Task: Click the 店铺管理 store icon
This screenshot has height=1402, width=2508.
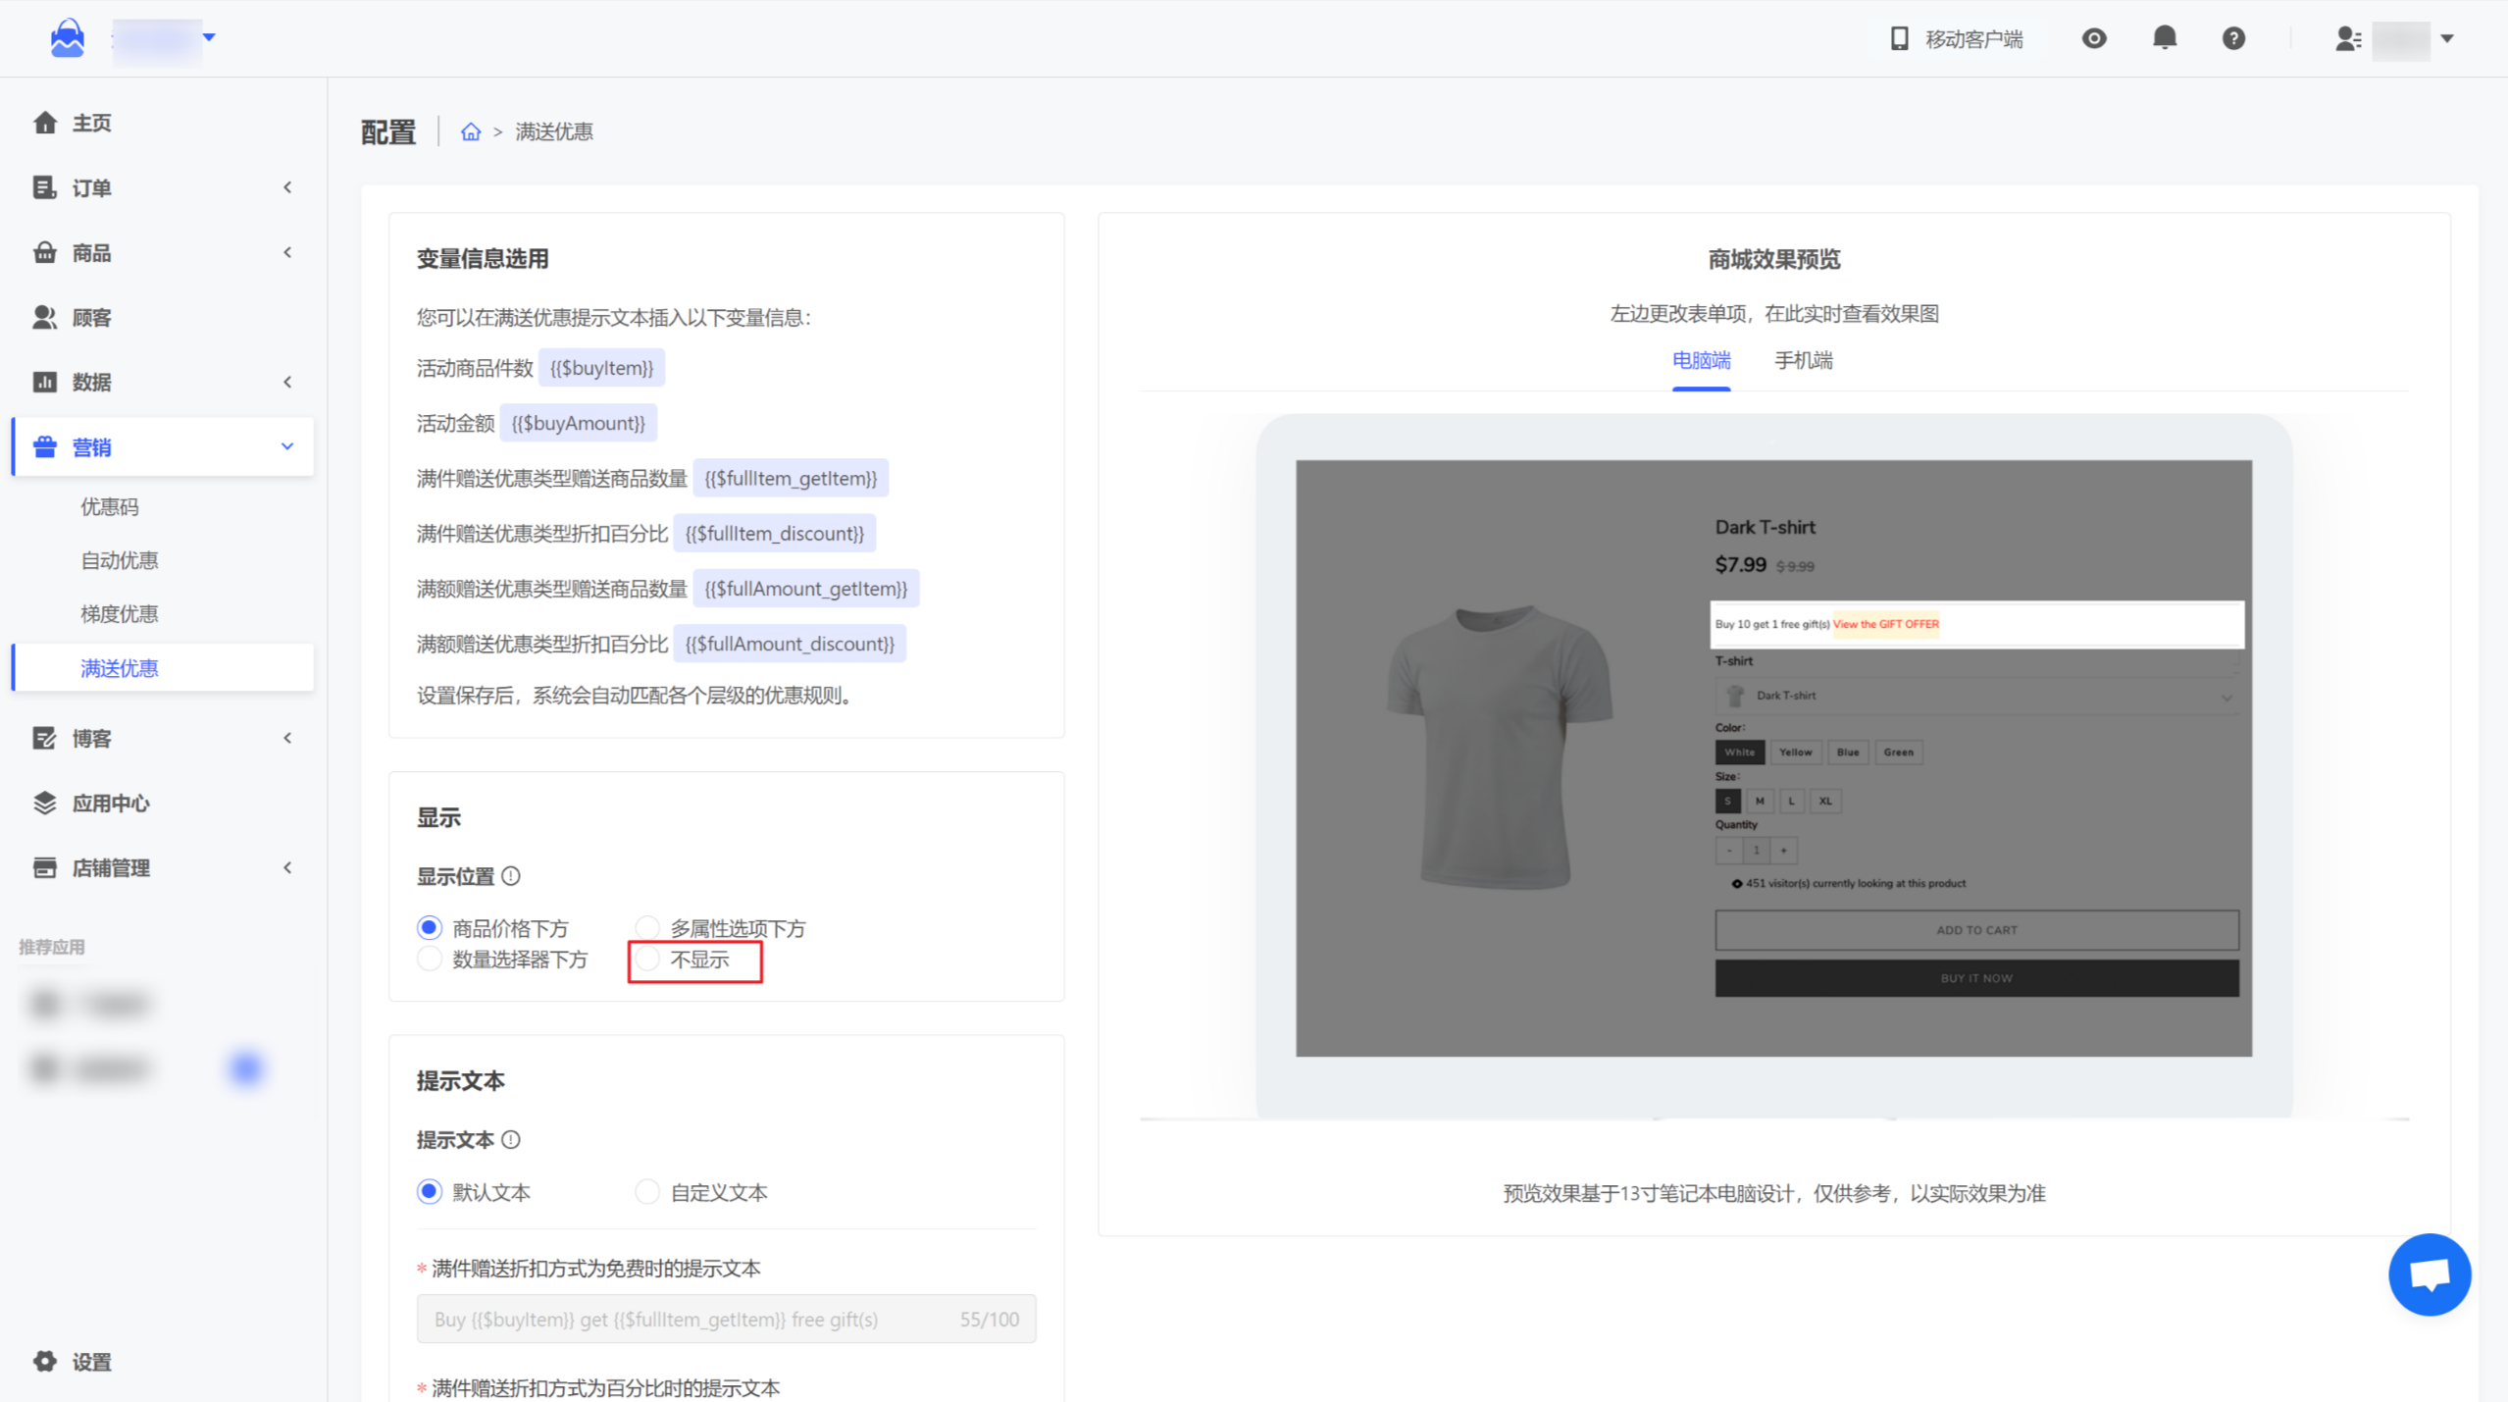Action: tap(44, 867)
